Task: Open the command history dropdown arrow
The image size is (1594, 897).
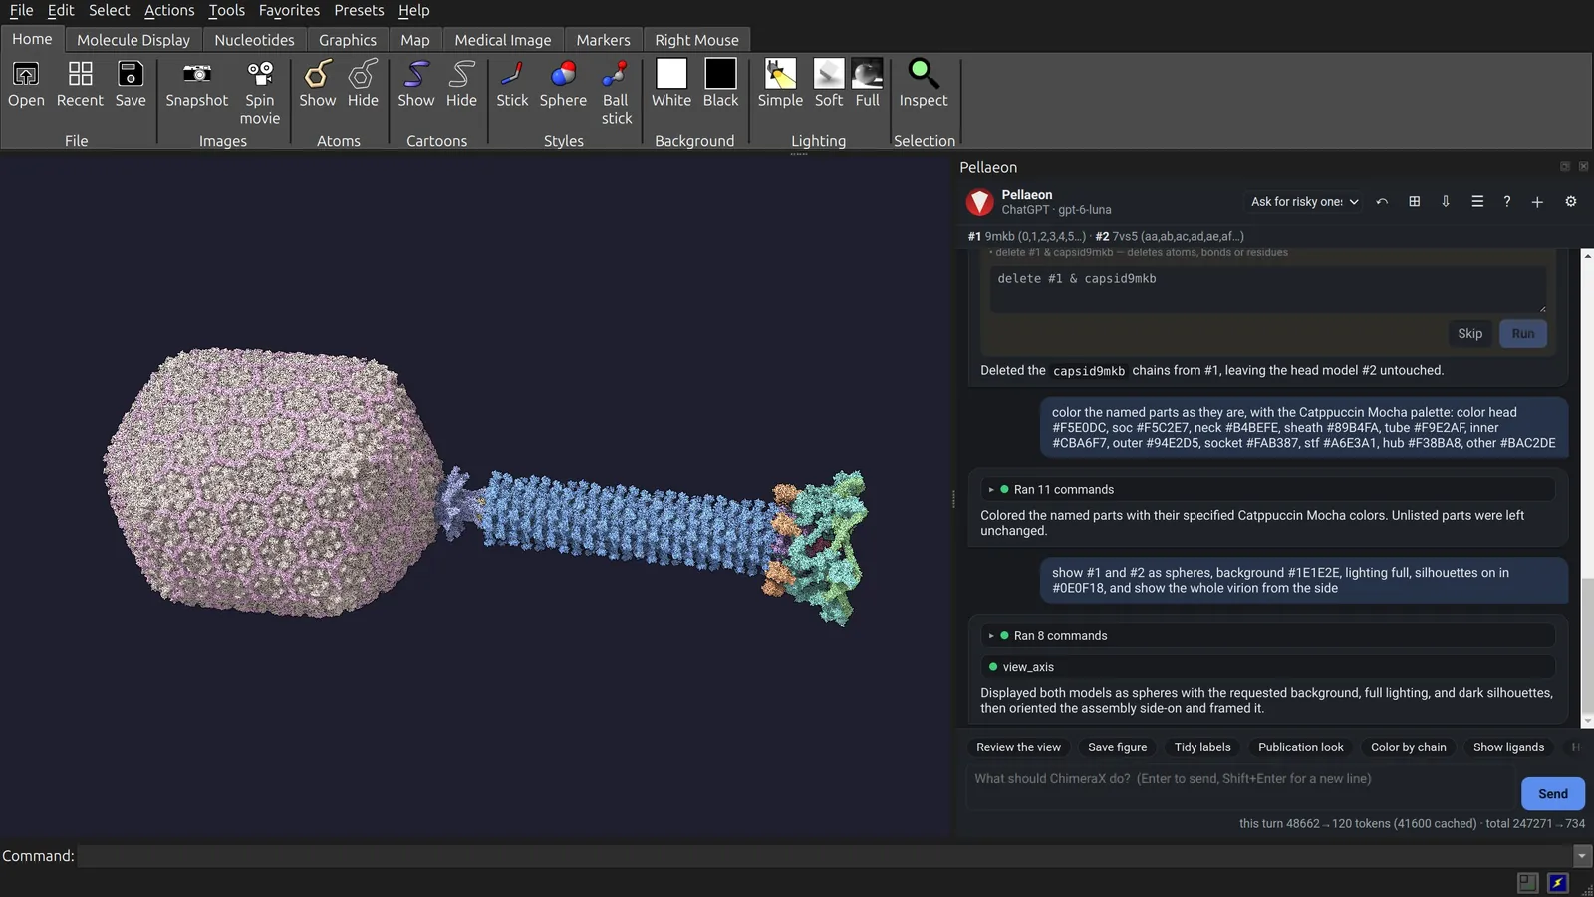Action: (1582, 856)
